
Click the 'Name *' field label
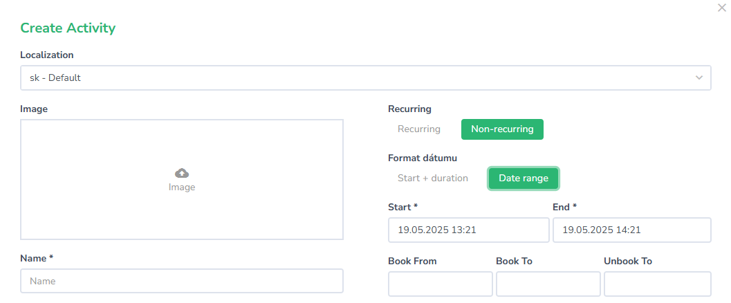tap(37, 258)
